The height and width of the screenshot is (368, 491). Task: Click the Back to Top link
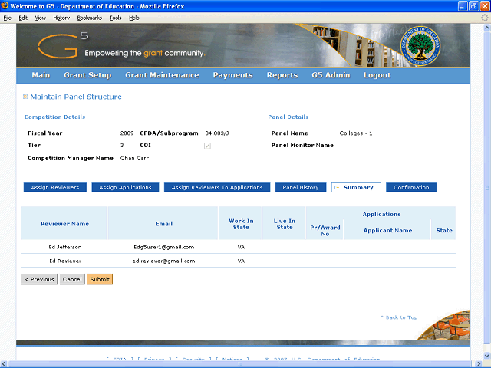pyautogui.click(x=399, y=317)
